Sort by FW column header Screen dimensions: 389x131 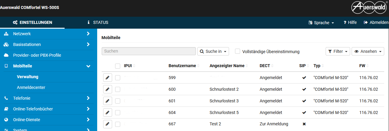tap(364, 66)
